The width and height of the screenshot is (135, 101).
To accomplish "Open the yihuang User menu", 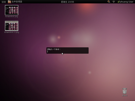I will pyautogui.click(x=126, y=2).
